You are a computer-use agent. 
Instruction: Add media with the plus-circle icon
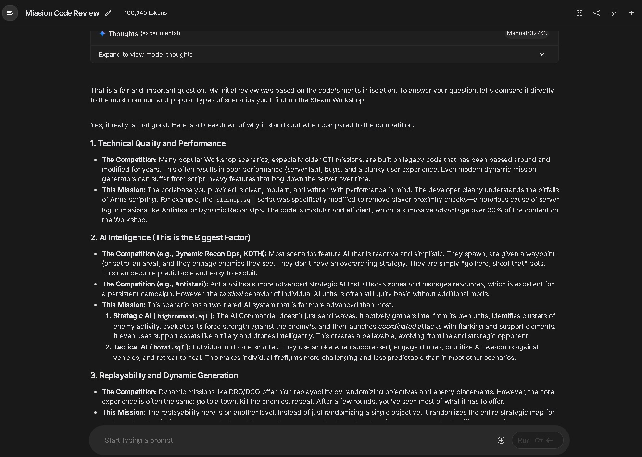click(501, 440)
